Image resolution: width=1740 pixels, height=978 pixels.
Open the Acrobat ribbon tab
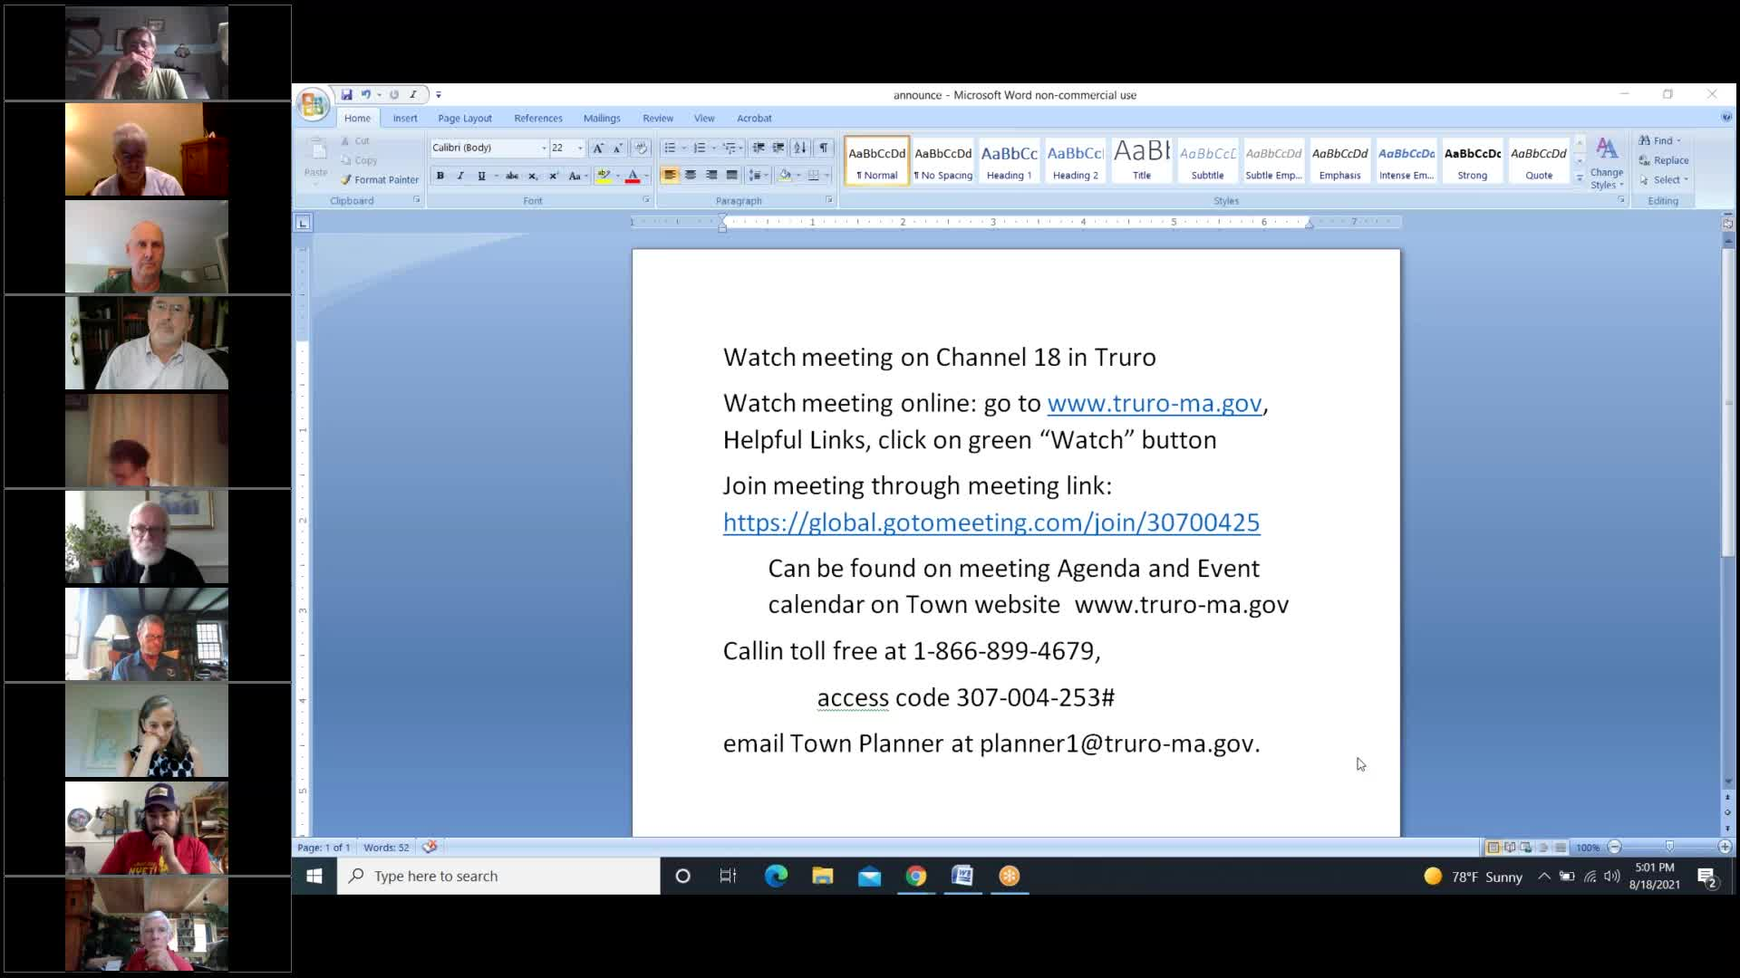754,118
